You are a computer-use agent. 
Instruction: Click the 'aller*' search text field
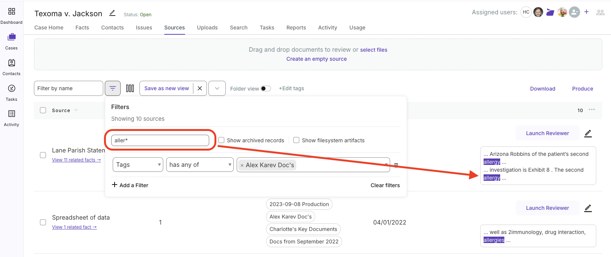(160, 140)
